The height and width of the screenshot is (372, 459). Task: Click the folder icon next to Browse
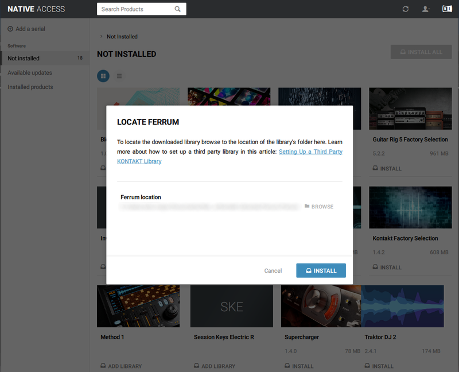307,206
